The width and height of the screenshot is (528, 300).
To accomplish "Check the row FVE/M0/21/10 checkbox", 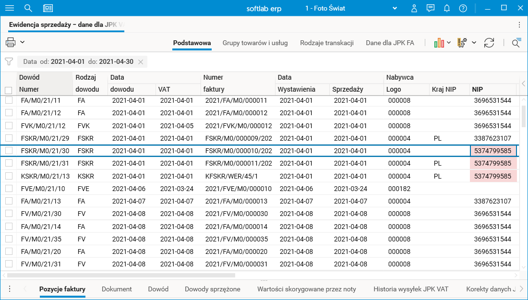I will click(x=9, y=189).
